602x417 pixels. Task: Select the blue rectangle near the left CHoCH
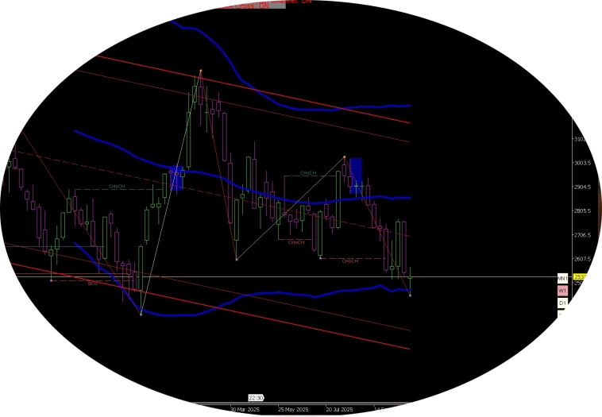pyautogui.click(x=176, y=179)
